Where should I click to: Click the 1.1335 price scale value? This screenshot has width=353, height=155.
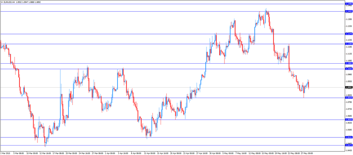click(x=348, y=26)
